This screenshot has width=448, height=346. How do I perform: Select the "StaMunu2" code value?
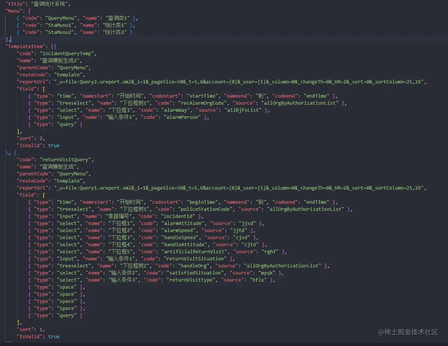[x=60, y=32]
